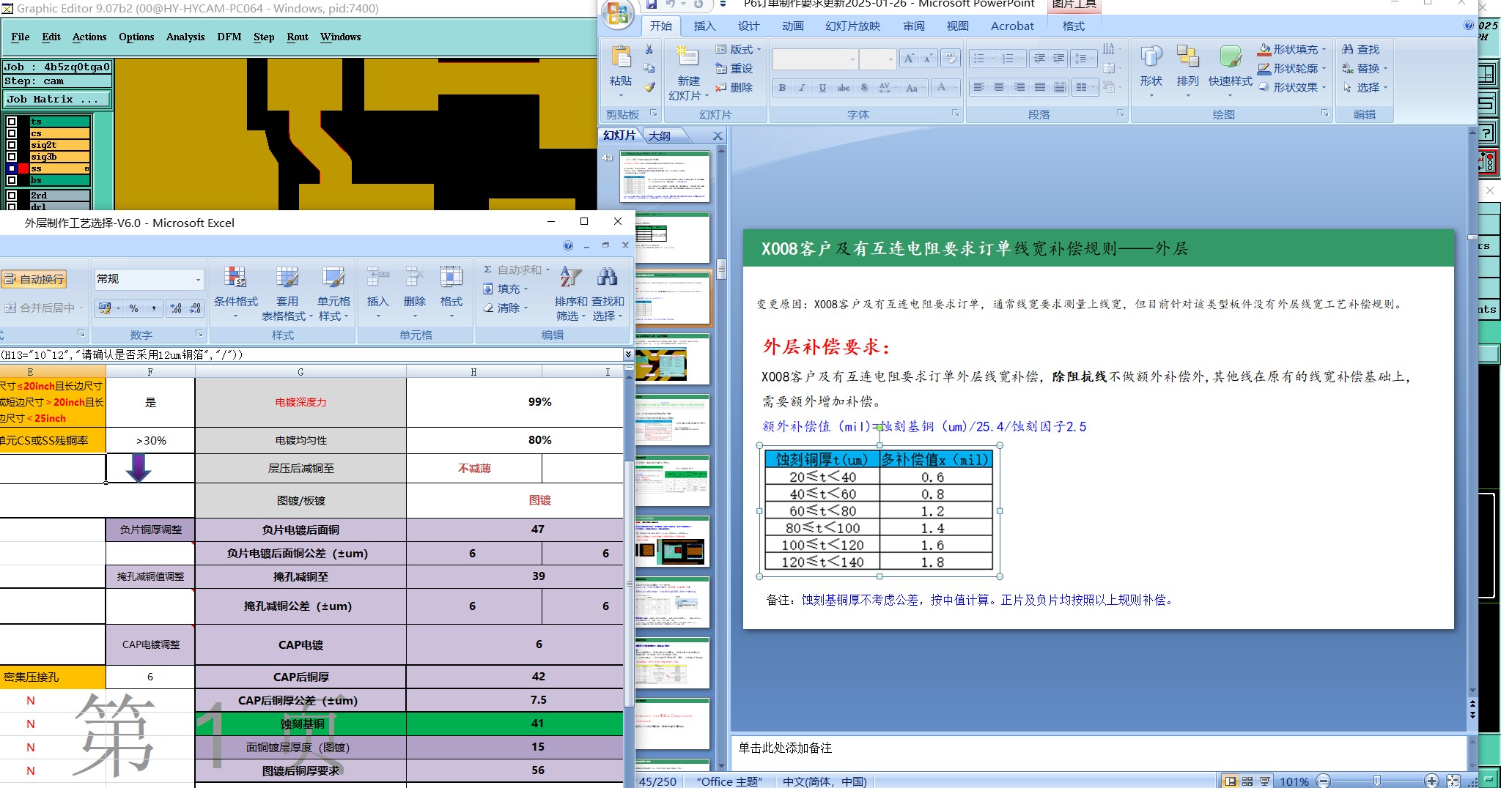1501x788 pixels.
Task: Click increase decimal icon in Excel
Action: [x=176, y=308]
